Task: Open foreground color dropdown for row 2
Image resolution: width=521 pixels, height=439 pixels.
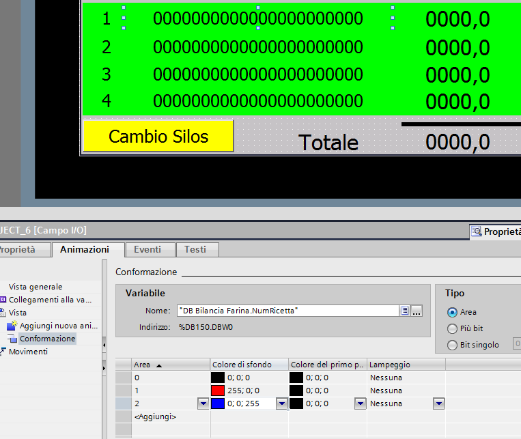Action: pyautogui.click(x=360, y=403)
